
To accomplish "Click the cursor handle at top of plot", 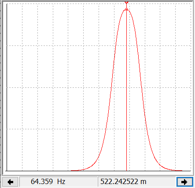I will coord(126,3).
